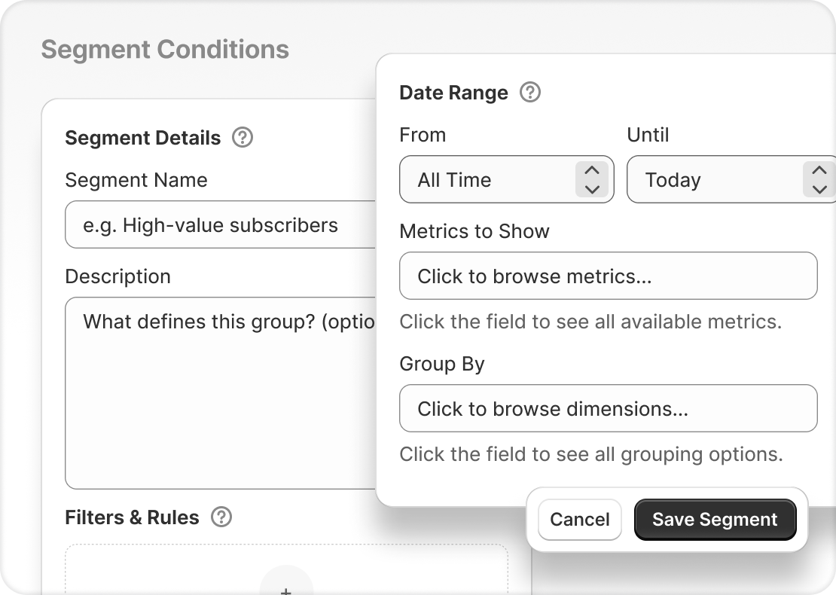Click the Until label in Date Range
This screenshot has height=595, width=836.
pos(648,135)
